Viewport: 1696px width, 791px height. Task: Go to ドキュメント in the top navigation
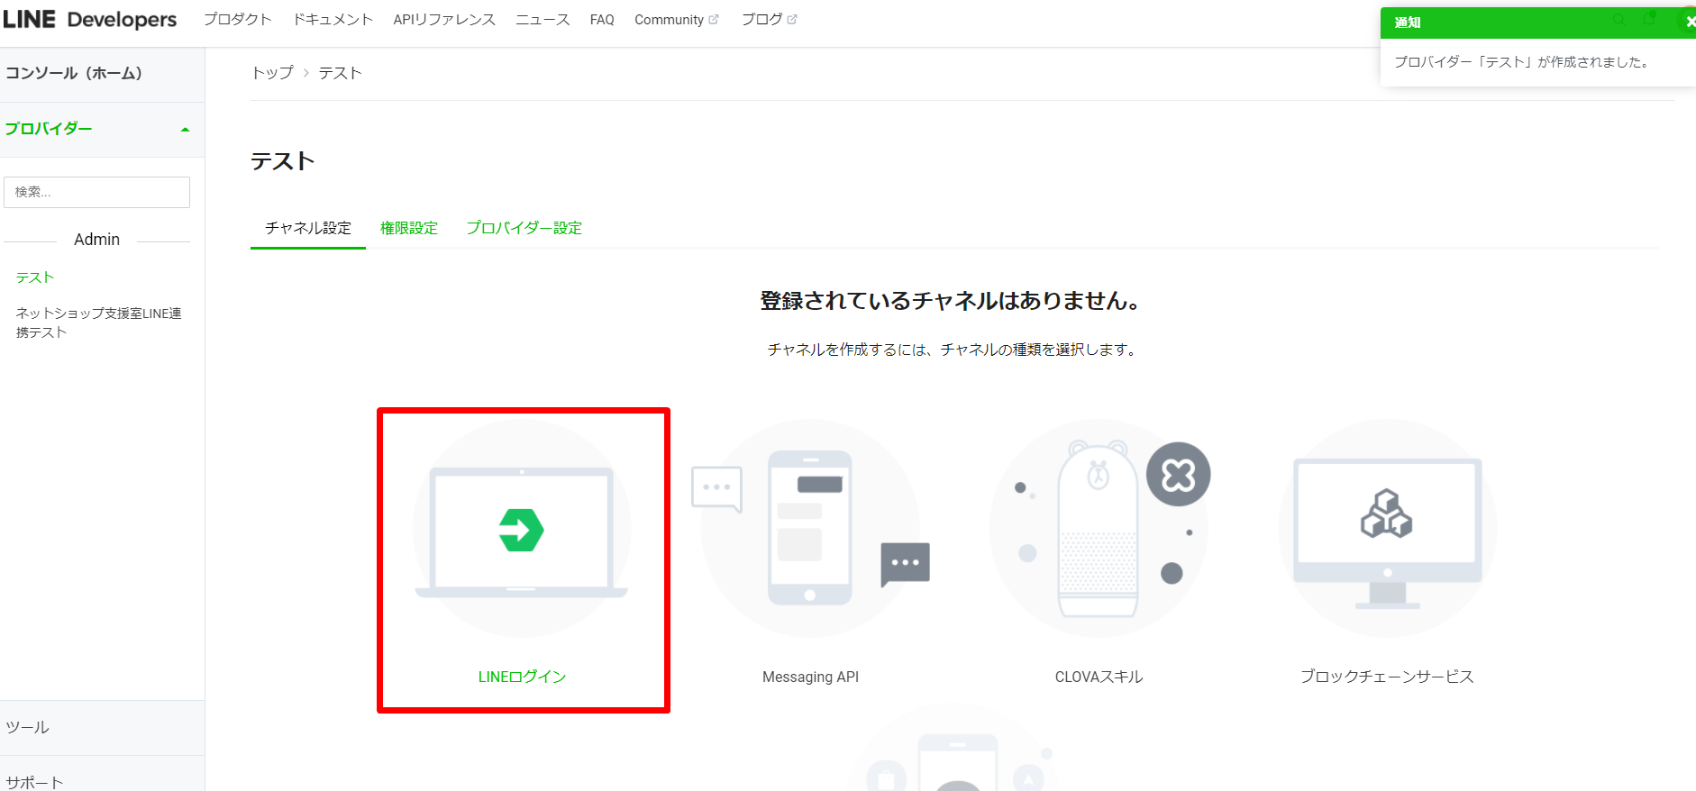[333, 20]
